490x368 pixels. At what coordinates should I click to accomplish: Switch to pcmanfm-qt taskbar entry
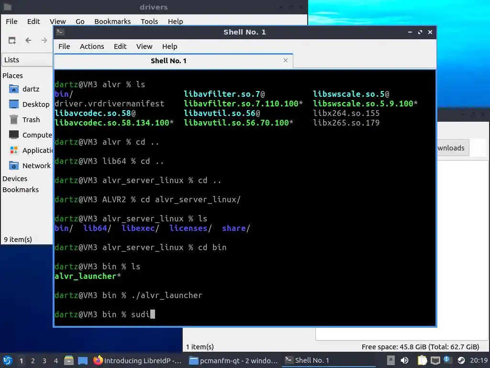pos(234,360)
